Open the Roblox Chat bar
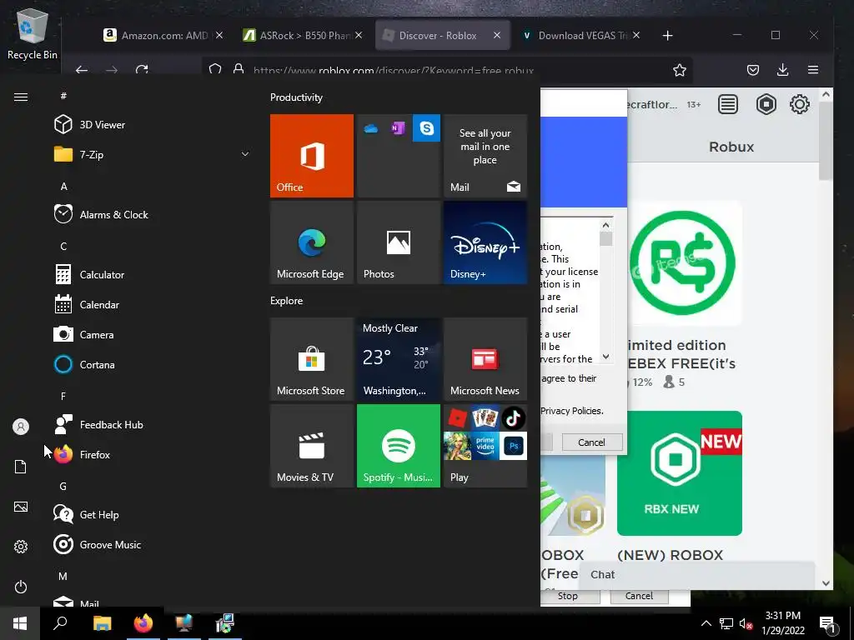 pyautogui.click(x=696, y=575)
